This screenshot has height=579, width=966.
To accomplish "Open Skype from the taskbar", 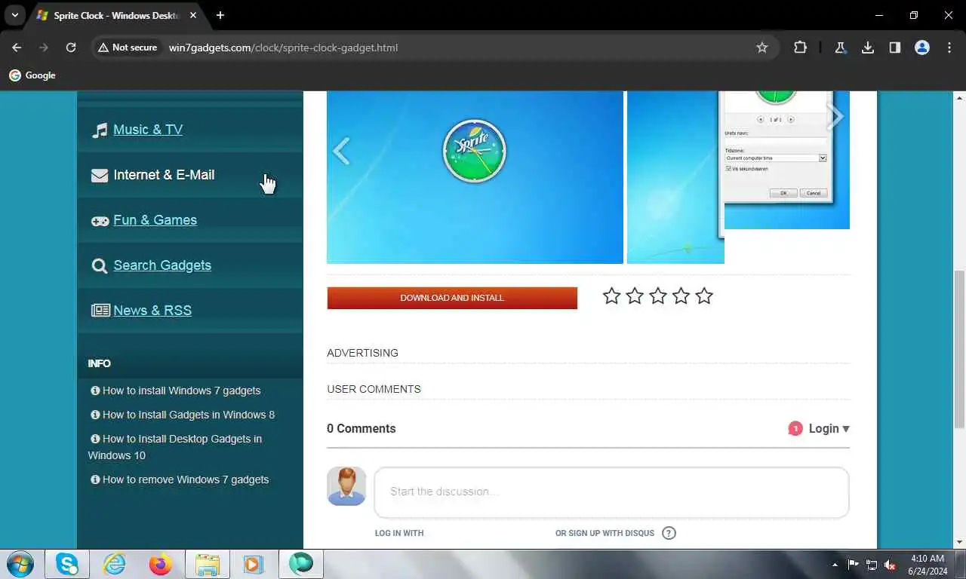I will point(67,564).
